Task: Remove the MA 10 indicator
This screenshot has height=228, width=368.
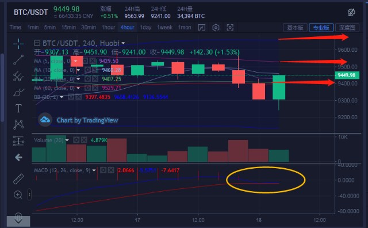Action: click(95, 70)
